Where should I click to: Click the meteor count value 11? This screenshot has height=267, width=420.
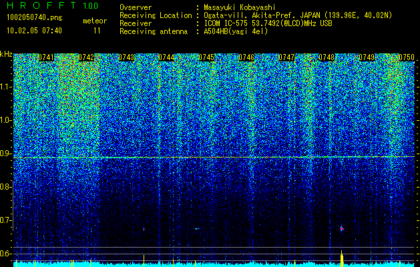coord(97,31)
